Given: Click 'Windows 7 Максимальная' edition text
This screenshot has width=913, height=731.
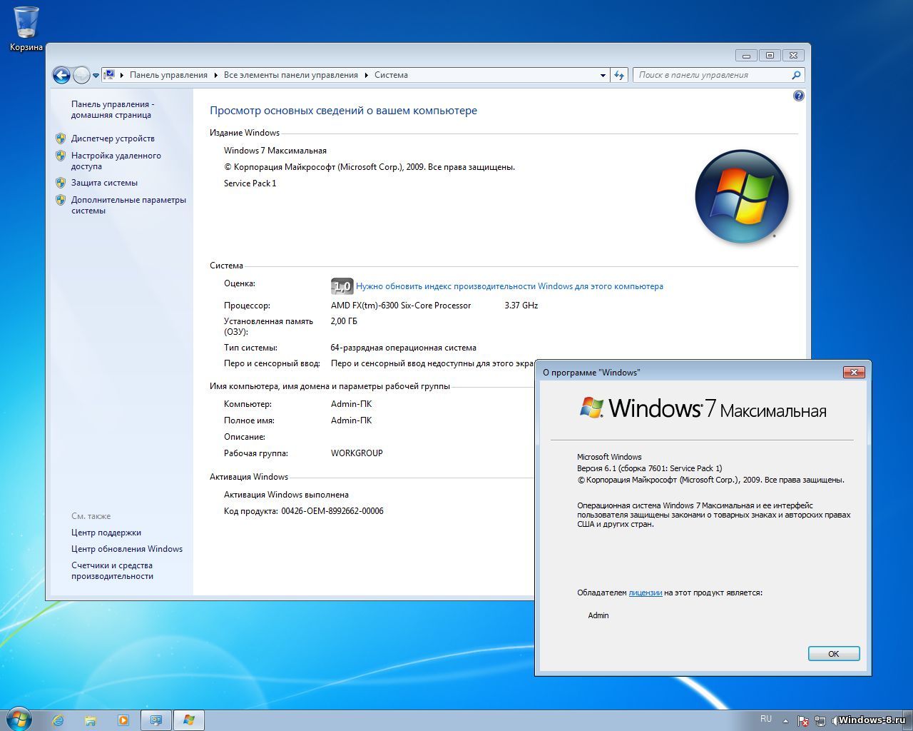Looking at the screenshot, I should 275,151.
